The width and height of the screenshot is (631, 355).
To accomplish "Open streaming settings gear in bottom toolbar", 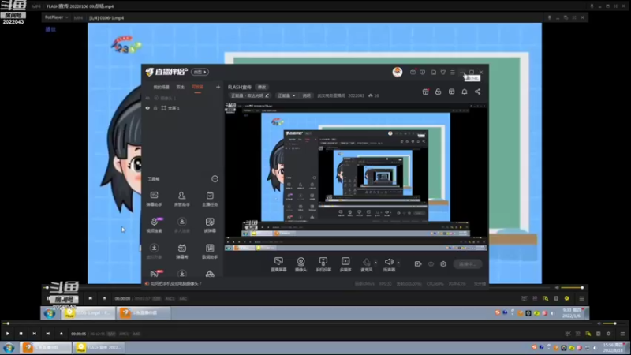I will click(443, 264).
